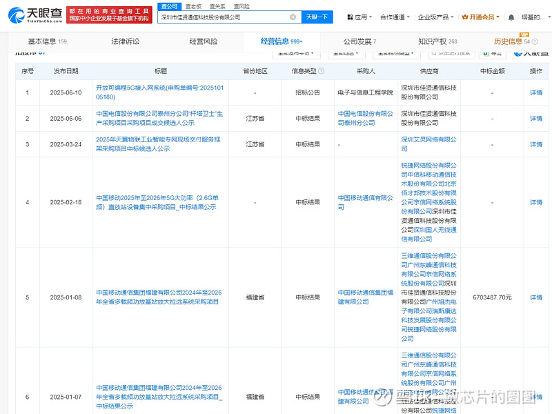552x414 pixels.
Task: Open the 历史信息 tab
Action: [511, 41]
